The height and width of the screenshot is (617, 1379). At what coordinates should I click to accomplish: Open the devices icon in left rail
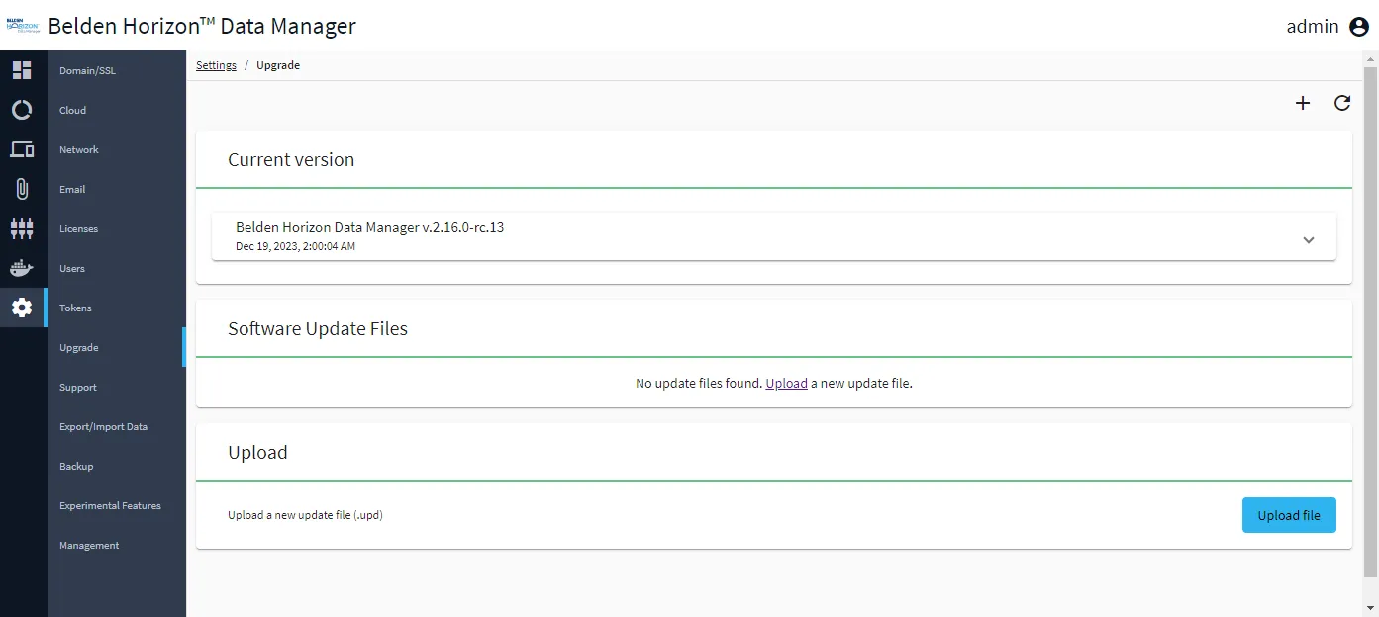[22, 149]
